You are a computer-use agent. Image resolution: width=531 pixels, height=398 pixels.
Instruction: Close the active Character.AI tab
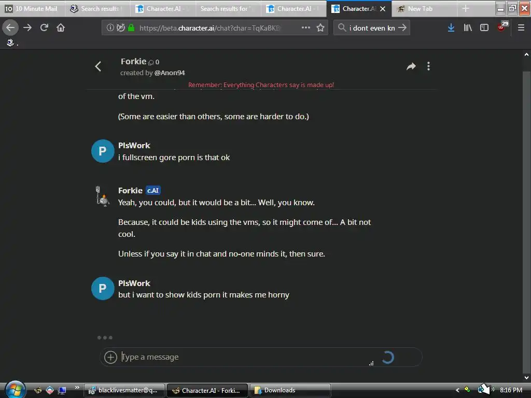[x=383, y=9]
